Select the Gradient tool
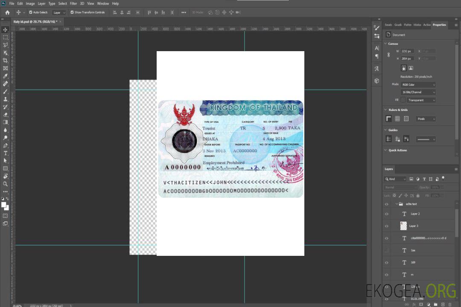This screenshot has width=461, height=307. tap(5, 122)
